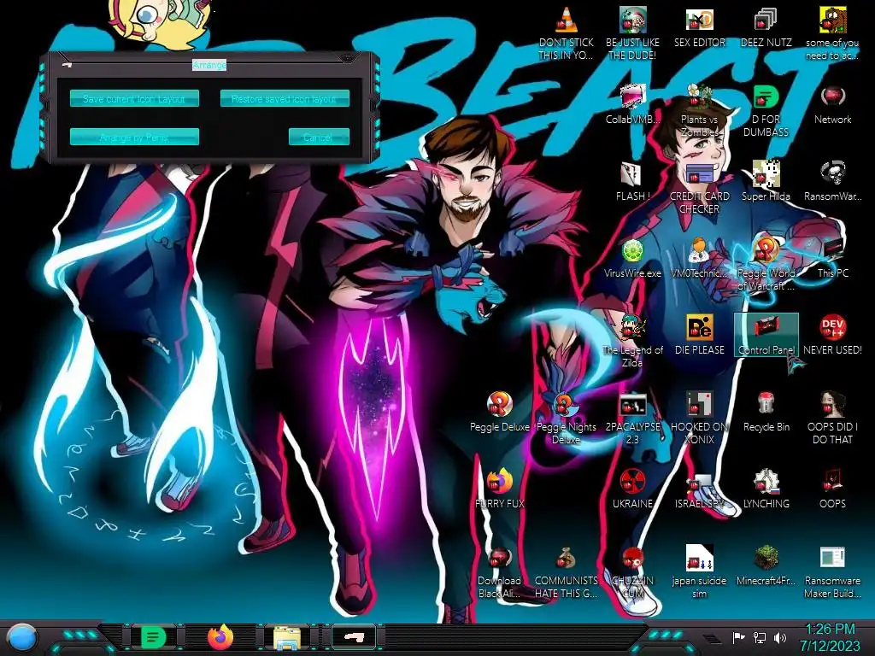875x656 pixels.
Task: Select the DEEZ NUTZ desktop icon
Action: point(766,28)
